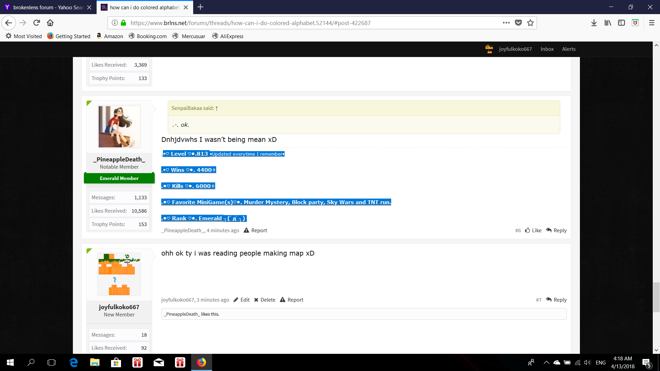Click the '4 minutes ago' timestamp on post #6
The image size is (660, 371).
[x=223, y=231]
